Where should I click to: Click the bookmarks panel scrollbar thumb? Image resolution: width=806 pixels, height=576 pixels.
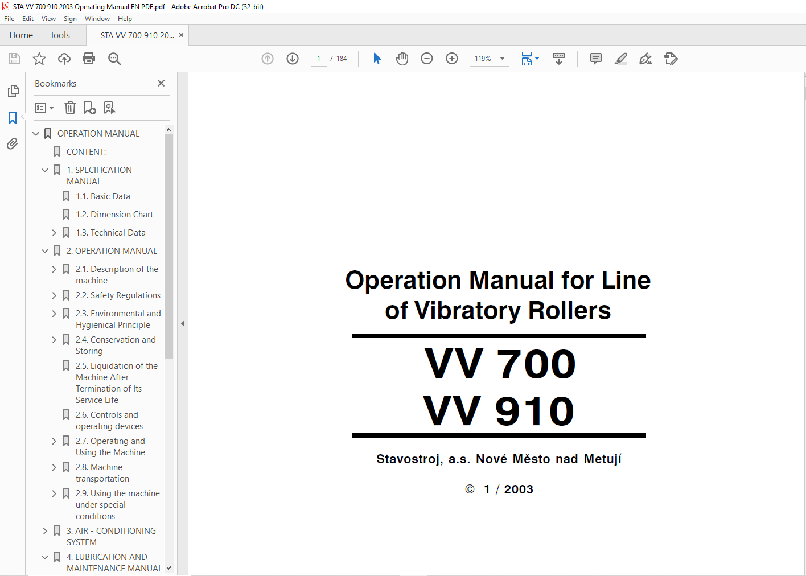tap(168, 246)
